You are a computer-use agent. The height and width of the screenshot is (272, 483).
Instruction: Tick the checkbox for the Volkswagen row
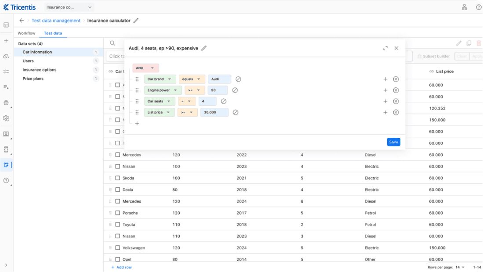(x=118, y=248)
